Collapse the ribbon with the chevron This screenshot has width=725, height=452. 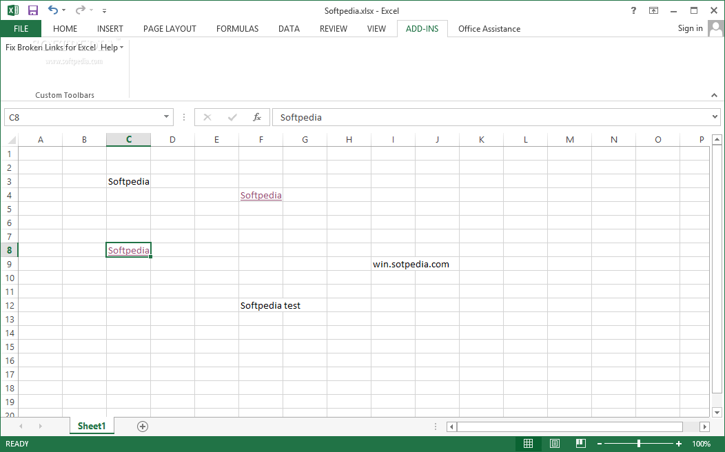point(715,95)
